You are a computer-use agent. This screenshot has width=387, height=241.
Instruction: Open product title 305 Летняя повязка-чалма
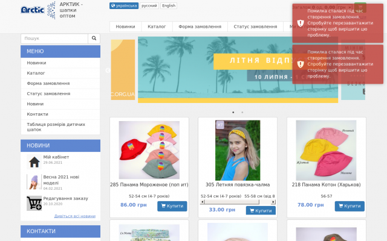pyautogui.click(x=238, y=185)
